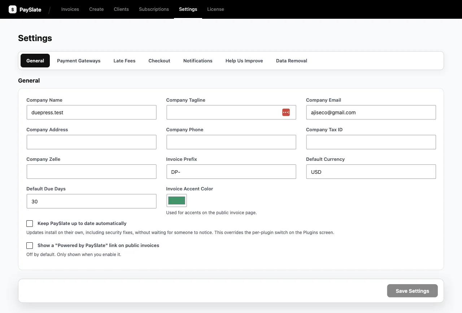Image resolution: width=462 pixels, height=313 pixels.
Task: Click the Company Tax ID label
Action: pyautogui.click(x=324, y=130)
